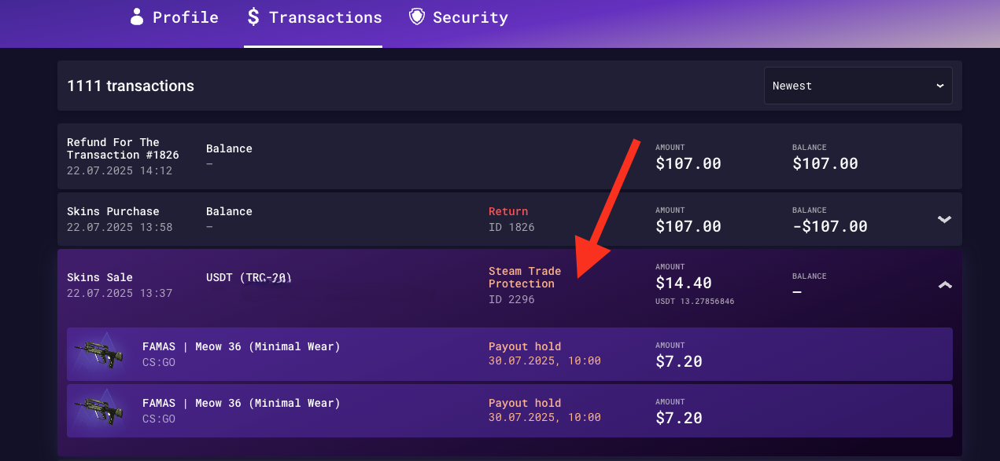Image resolution: width=1000 pixels, height=461 pixels.
Task: Click the Return status label
Action: [x=508, y=211]
